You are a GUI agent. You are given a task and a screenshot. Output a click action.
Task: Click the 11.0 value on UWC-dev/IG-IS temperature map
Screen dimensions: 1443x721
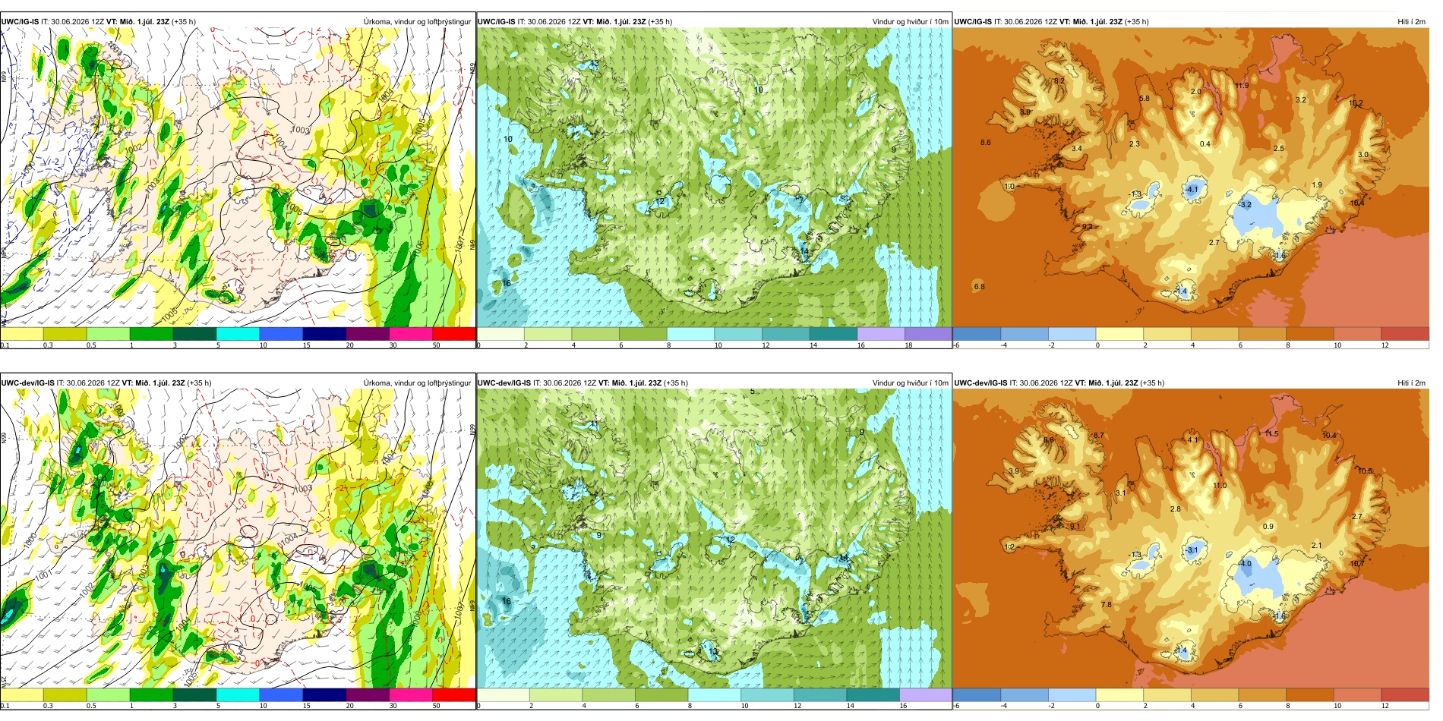point(1220,485)
